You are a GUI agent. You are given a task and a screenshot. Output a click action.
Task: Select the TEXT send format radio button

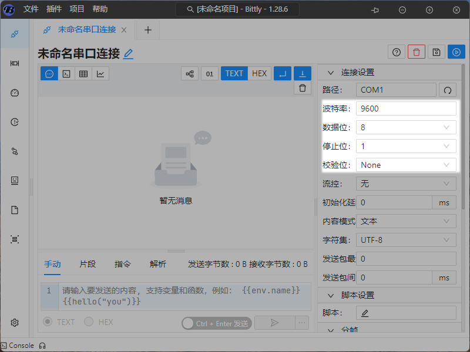[x=48, y=322]
